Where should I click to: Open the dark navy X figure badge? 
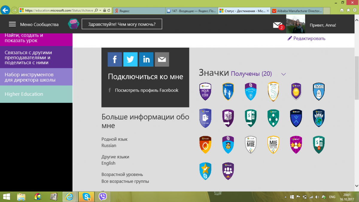click(296, 119)
